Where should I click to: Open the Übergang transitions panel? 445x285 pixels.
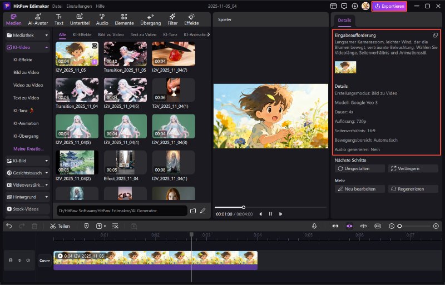click(150, 19)
